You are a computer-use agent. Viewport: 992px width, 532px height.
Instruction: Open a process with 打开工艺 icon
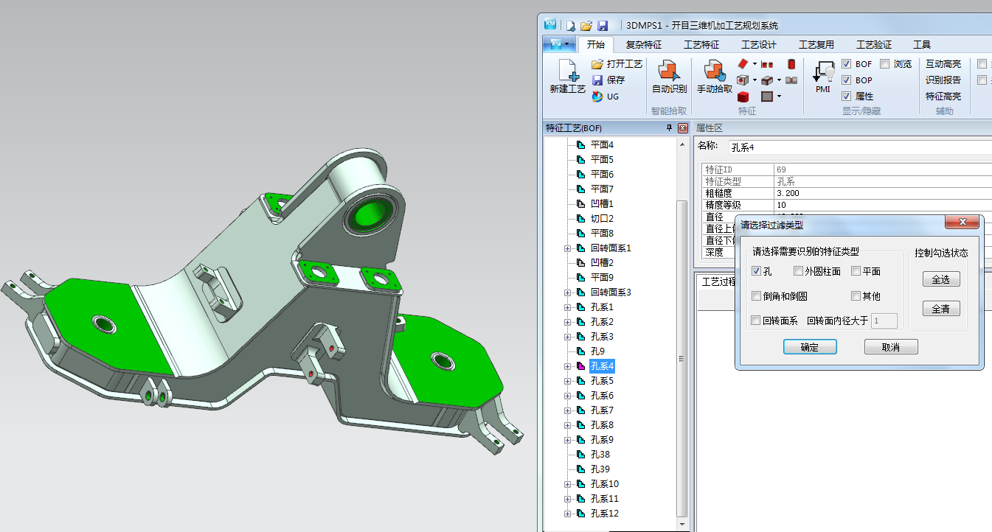[x=597, y=63]
